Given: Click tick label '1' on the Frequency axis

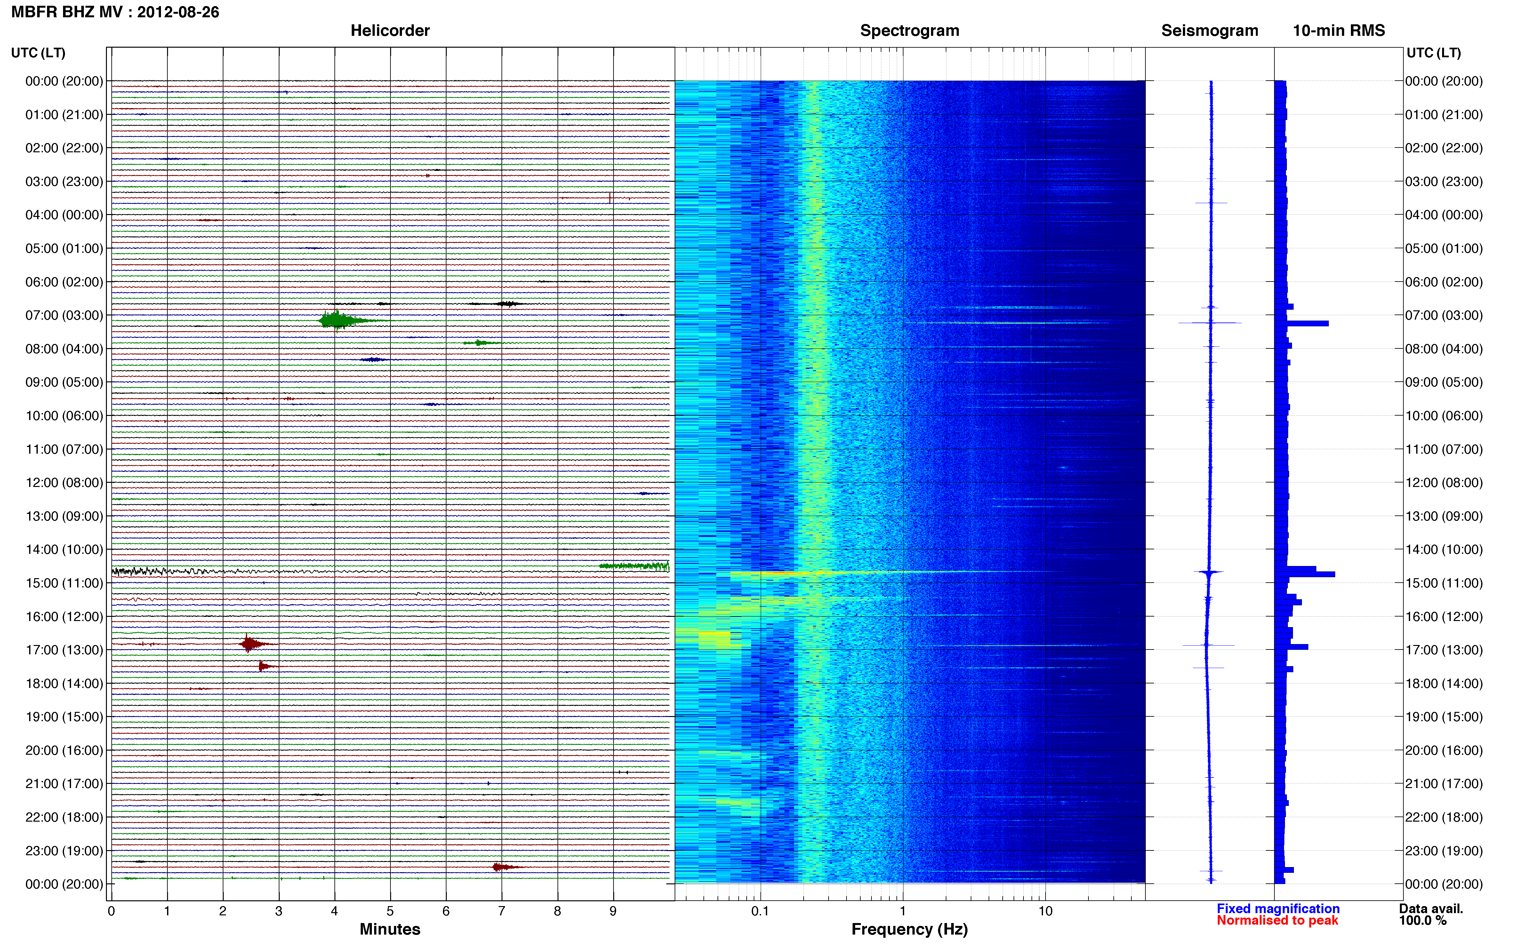Looking at the screenshot, I should pos(903,912).
